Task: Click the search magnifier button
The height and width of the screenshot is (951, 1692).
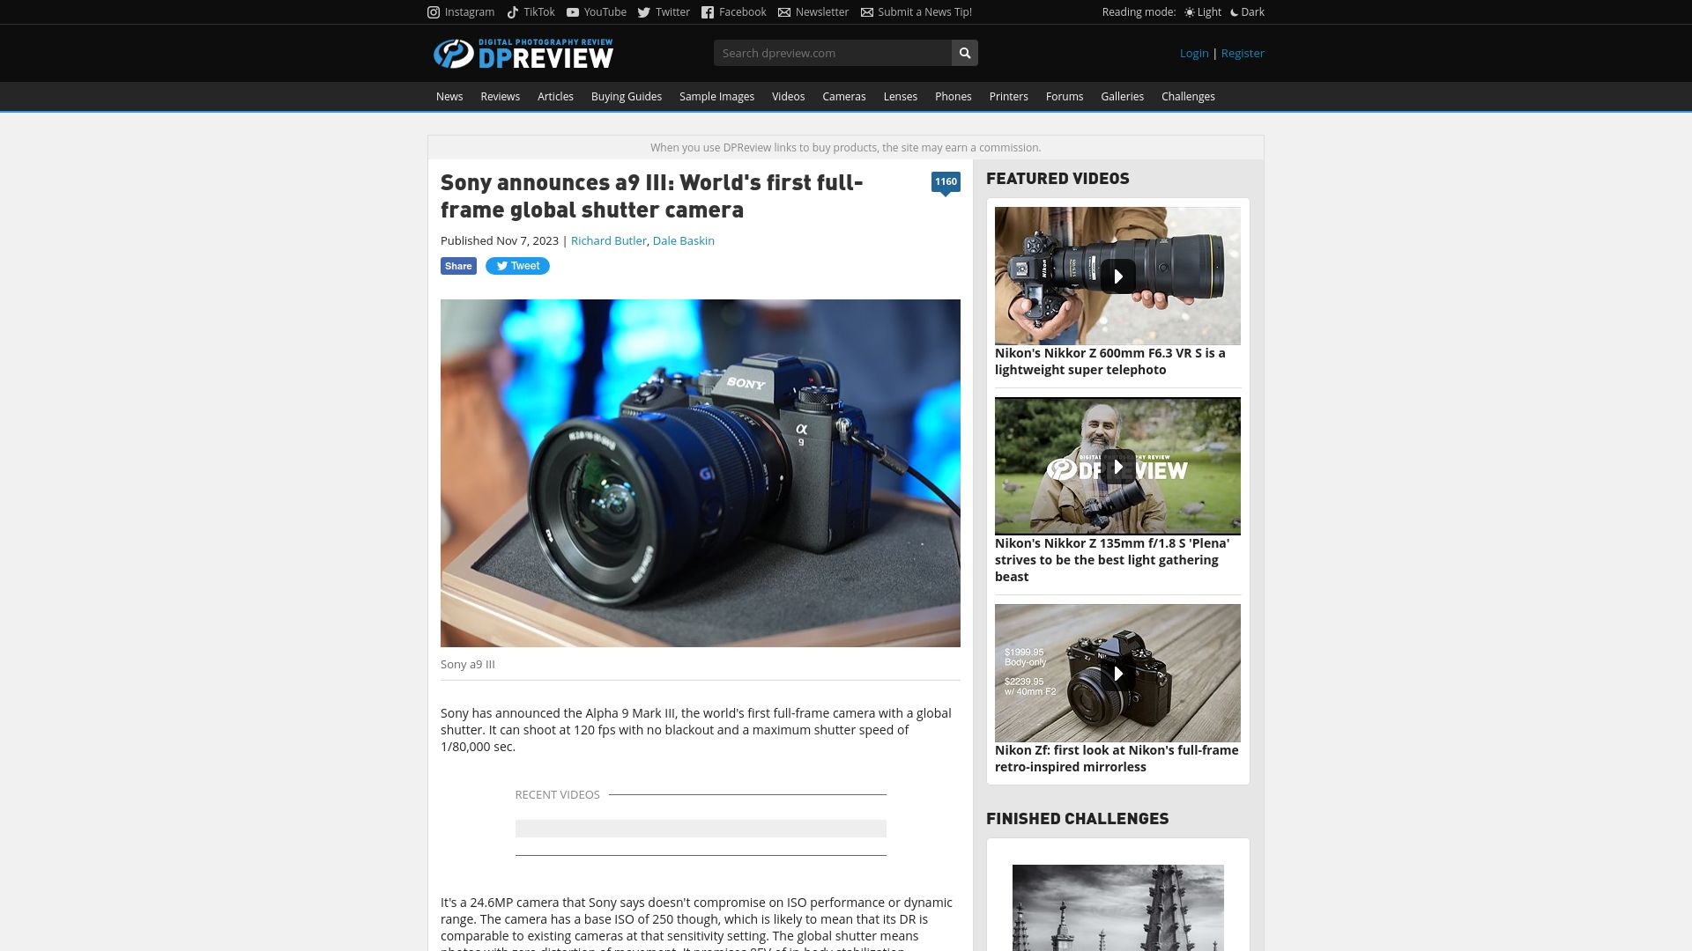Action: tap(965, 53)
